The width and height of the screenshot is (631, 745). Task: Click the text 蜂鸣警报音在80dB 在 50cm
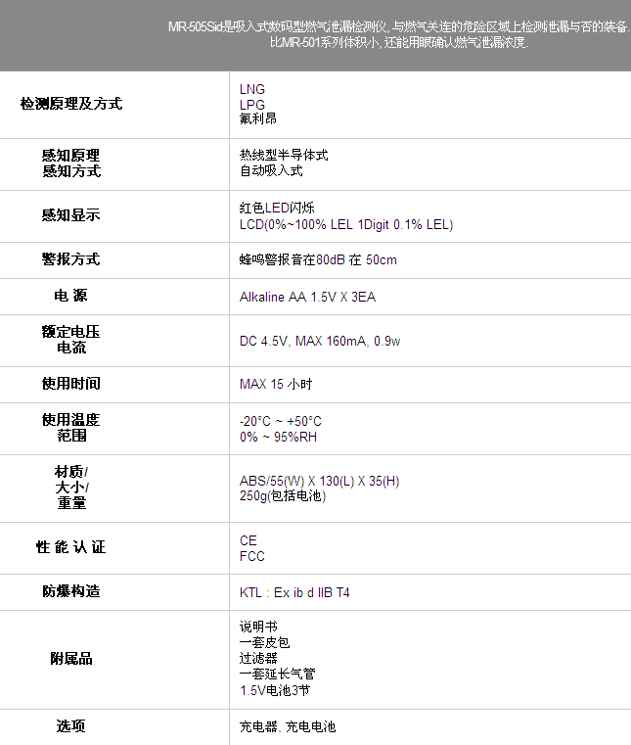tap(318, 259)
